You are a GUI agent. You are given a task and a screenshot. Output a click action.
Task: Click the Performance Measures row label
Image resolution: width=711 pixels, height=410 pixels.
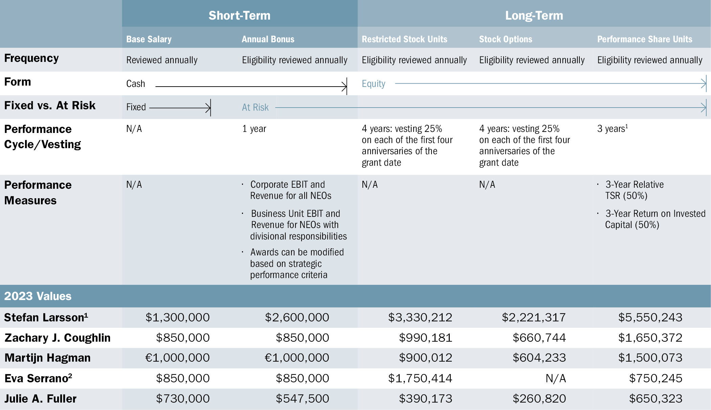tap(38, 192)
